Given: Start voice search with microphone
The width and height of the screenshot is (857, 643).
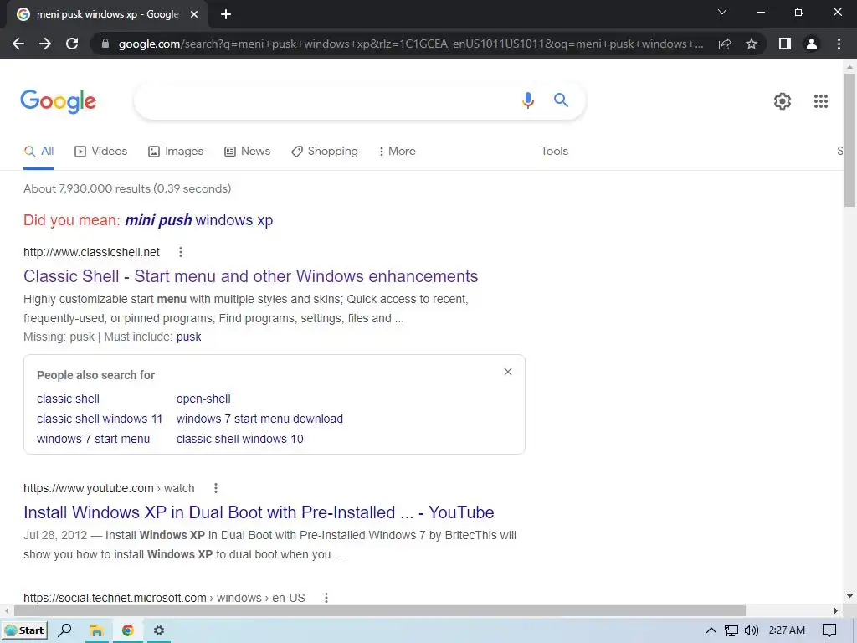Looking at the screenshot, I should (x=528, y=100).
